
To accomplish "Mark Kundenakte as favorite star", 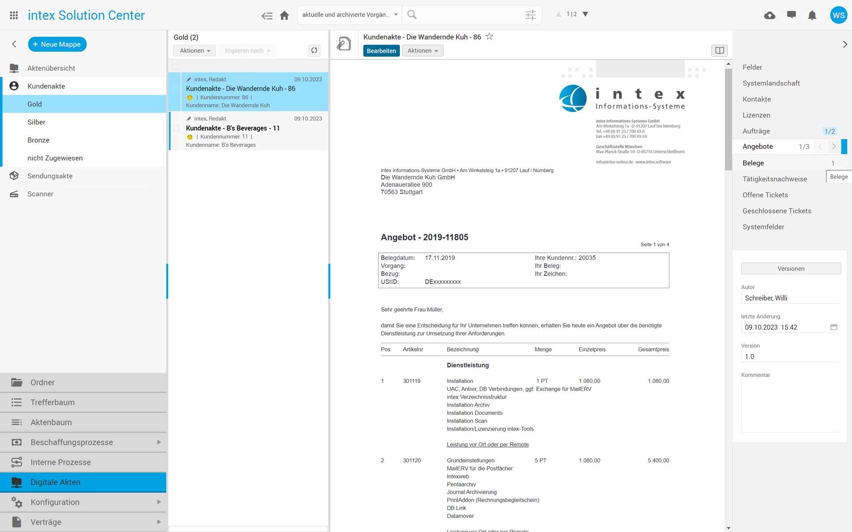I will pos(489,37).
